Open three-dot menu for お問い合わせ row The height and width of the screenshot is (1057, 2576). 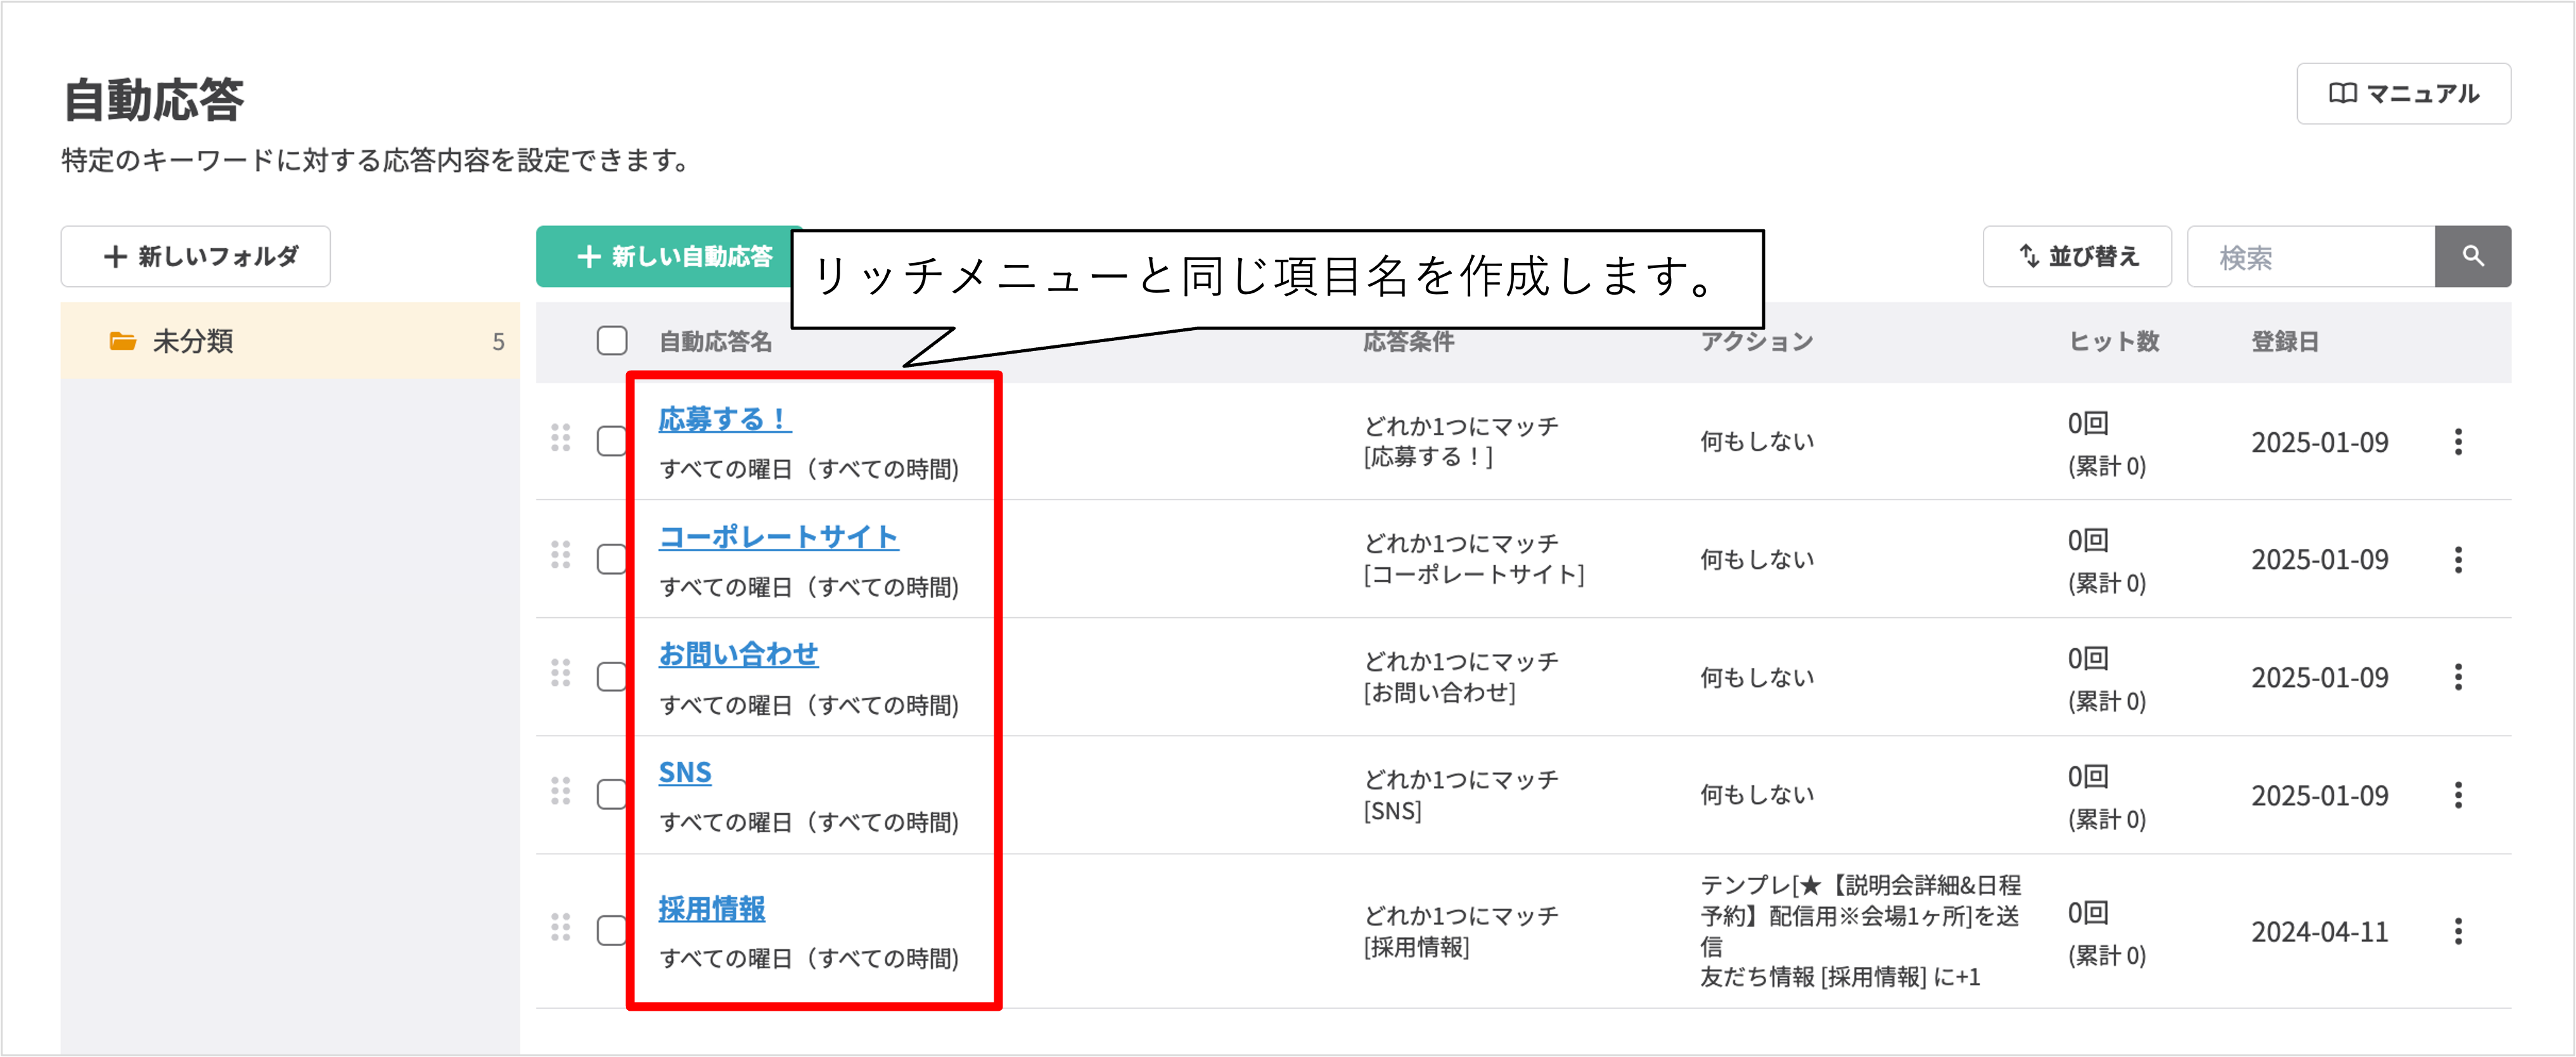[2458, 678]
